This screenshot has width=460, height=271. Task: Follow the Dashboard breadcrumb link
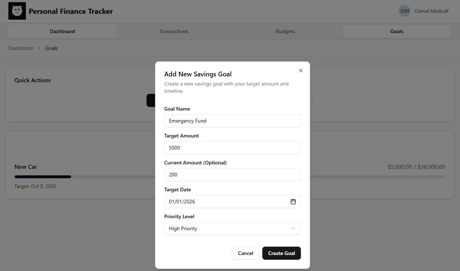click(20, 48)
